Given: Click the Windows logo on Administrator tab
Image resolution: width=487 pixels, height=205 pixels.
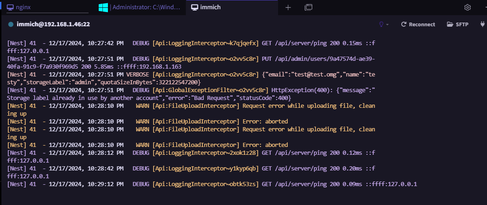Looking at the screenshot, I should [104, 7].
